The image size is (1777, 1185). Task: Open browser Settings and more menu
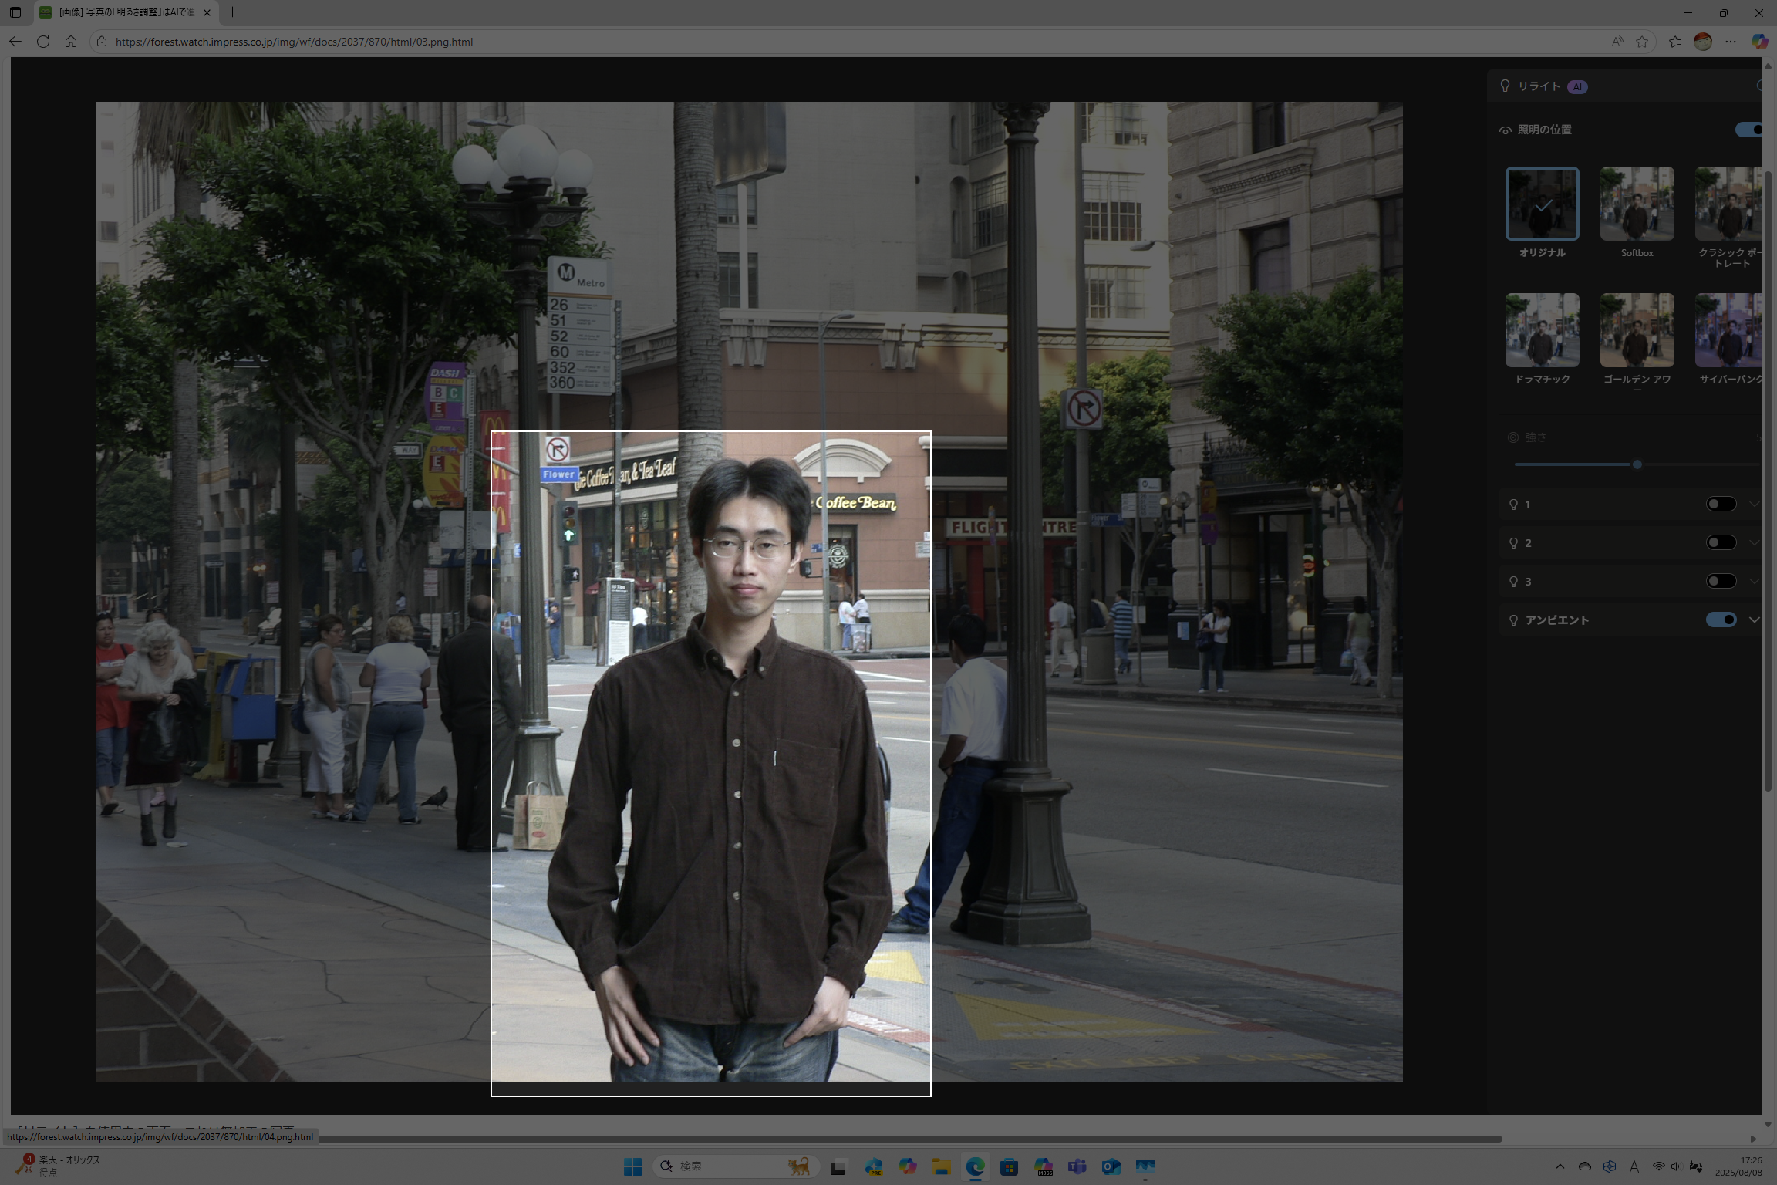pos(1731,42)
